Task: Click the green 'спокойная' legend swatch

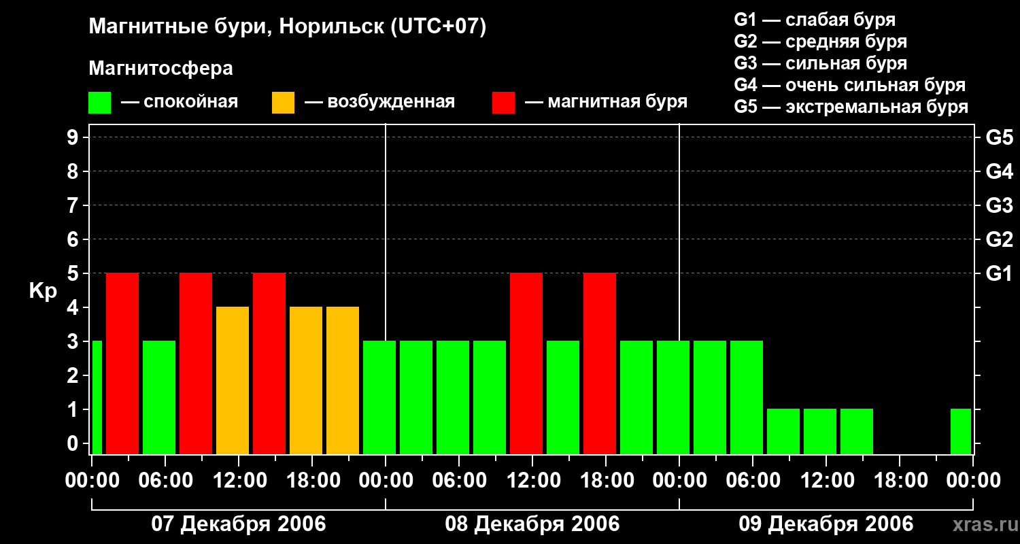Action: [x=100, y=103]
